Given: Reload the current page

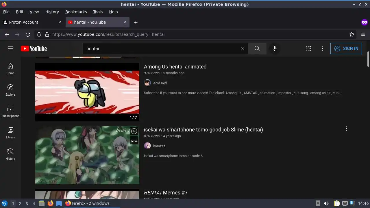Looking at the screenshot, I should 28,34.
